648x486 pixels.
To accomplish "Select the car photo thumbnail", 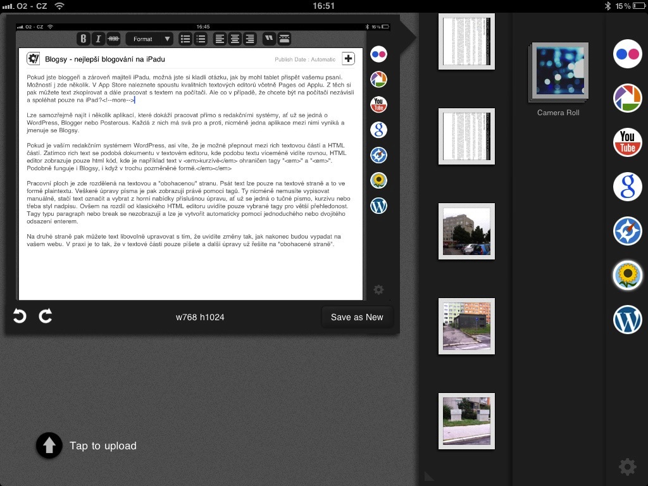I will pos(466,231).
